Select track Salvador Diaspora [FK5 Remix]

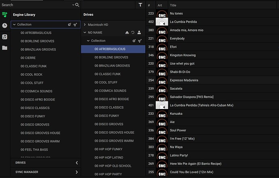click(x=192, y=97)
